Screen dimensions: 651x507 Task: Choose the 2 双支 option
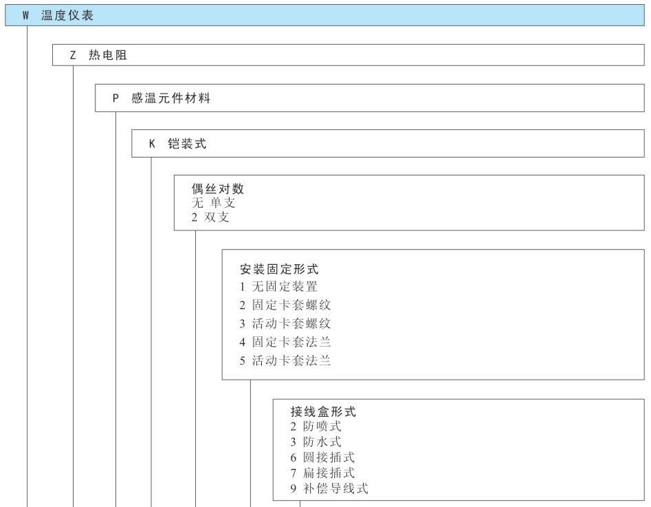click(210, 217)
